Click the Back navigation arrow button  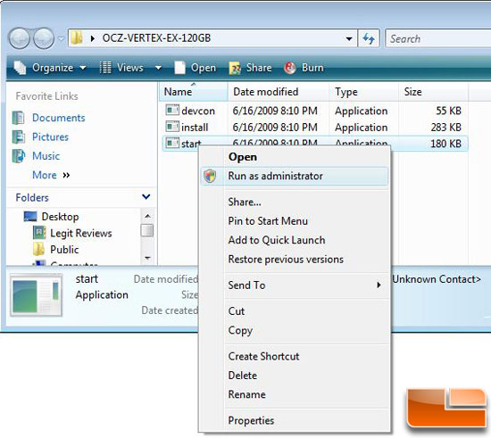click(x=19, y=38)
